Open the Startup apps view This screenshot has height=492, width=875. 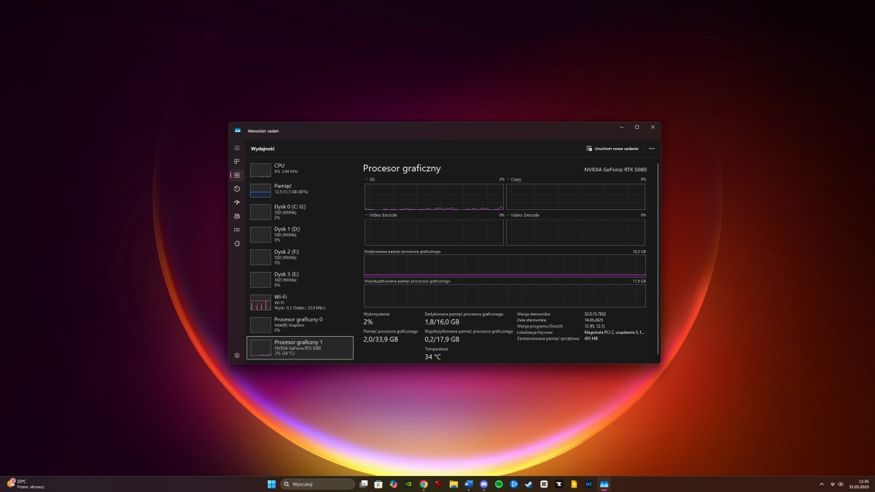click(236, 203)
